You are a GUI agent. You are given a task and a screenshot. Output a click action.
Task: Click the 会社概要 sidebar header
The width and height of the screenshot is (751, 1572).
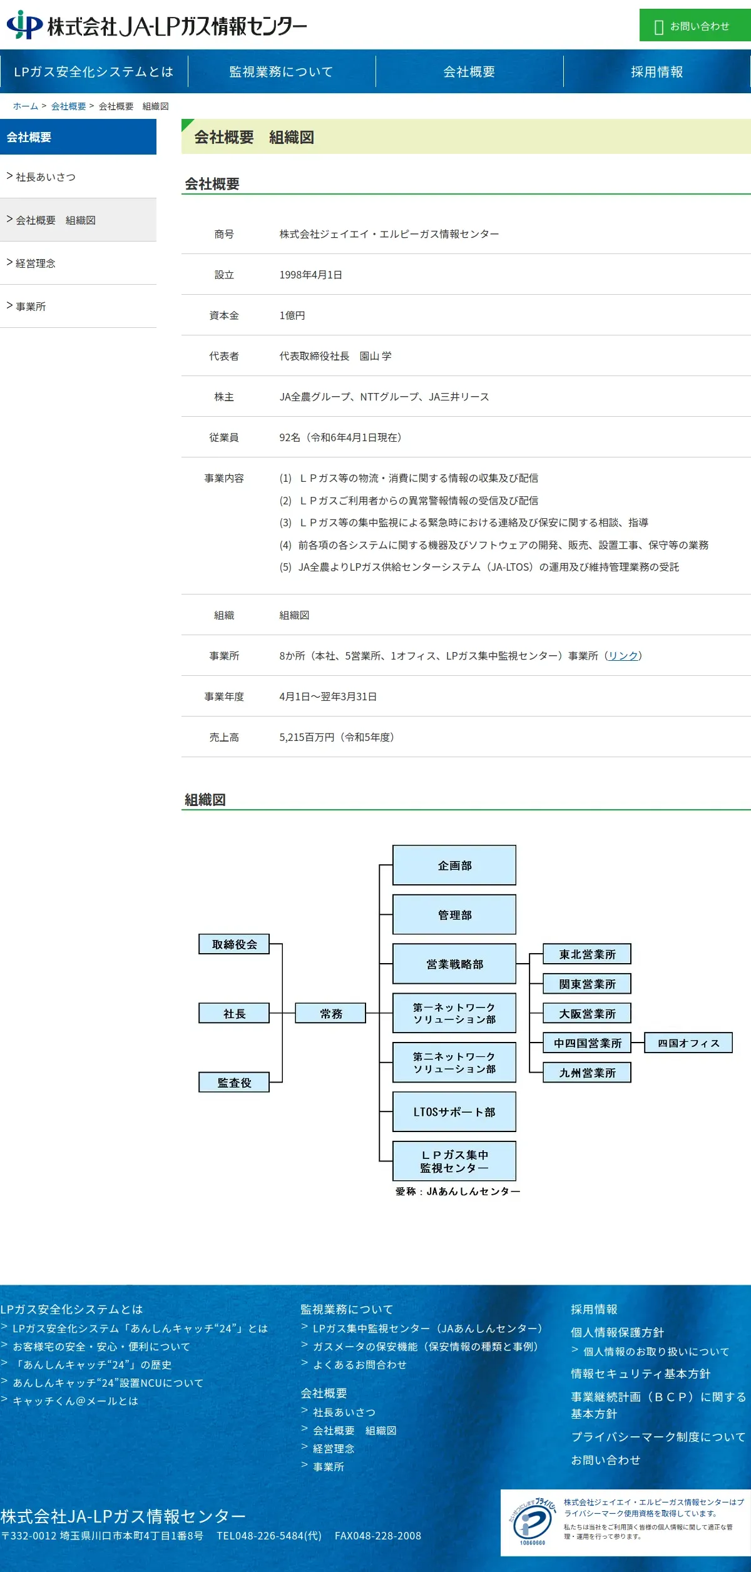point(78,137)
